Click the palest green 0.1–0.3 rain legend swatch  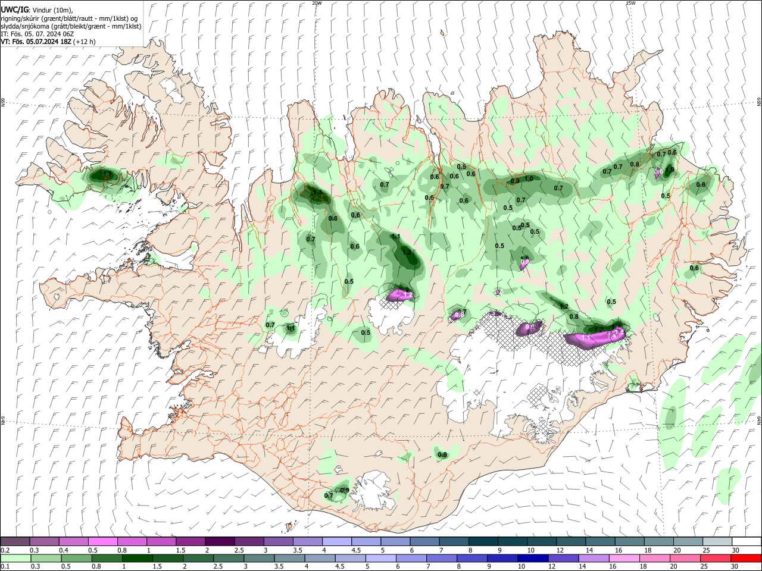coord(15,558)
